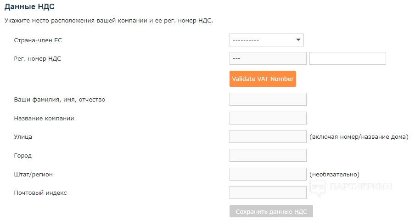Click the Партнеркин watermark logo icon
Screen dimensions: 415x221
(318, 187)
